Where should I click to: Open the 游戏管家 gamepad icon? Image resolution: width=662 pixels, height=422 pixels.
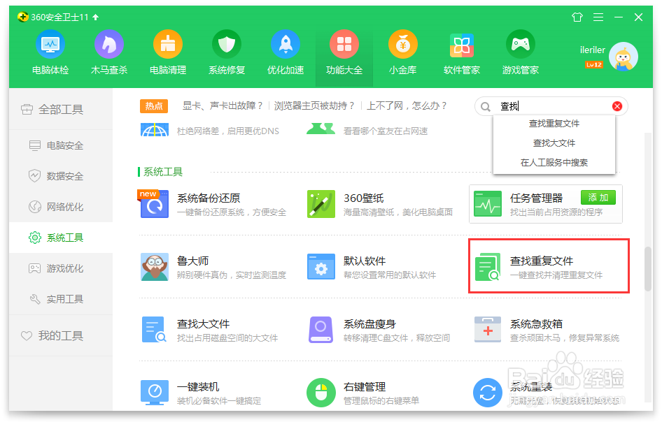point(520,44)
